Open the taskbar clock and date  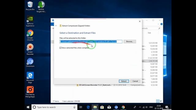pyautogui.click(x=159, y=107)
